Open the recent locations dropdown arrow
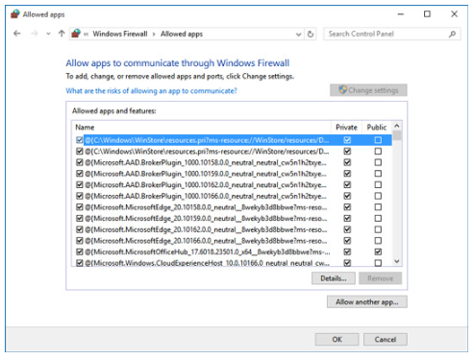 48,34
